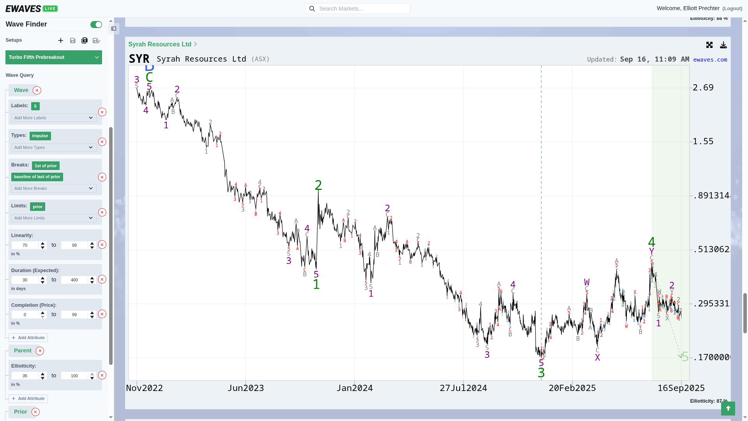The width and height of the screenshot is (748, 421).
Task: Remove the Parent Elliotticity filter
Action: pos(102,375)
